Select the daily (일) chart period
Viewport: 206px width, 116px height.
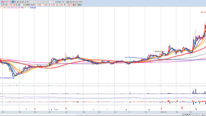click(x=13, y=2)
